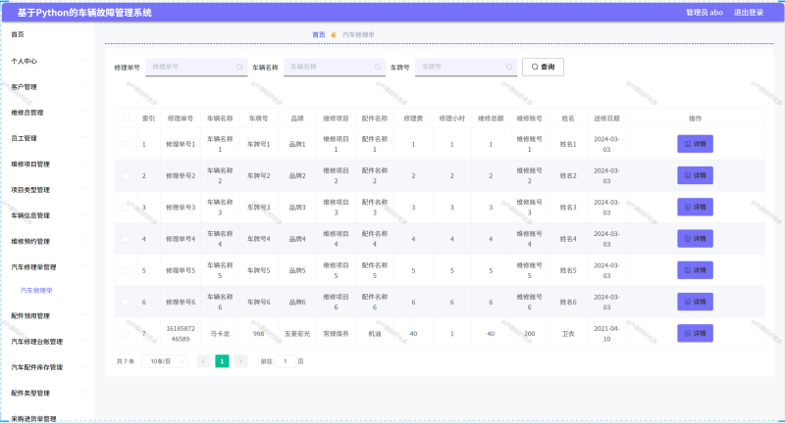Viewport: 785px width, 424px height.
Task: Select page 1 in pagination
Action: coord(222,361)
